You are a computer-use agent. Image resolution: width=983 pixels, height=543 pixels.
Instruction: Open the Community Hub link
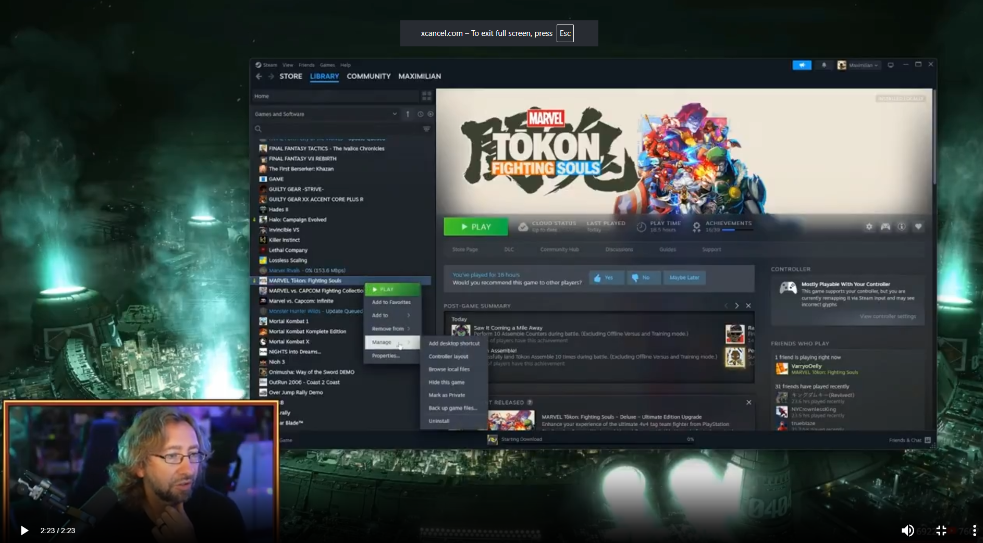click(x=559, y=250)
